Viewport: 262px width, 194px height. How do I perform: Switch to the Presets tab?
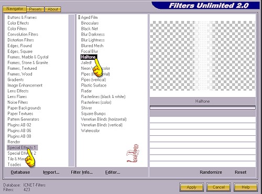click(35, 9)
